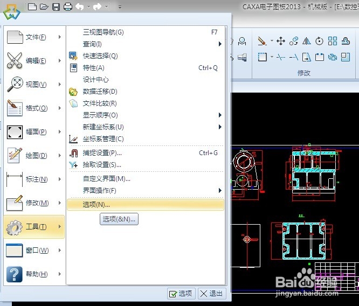Image resolution: width=359 pixels, height=306 pixels.
Task: Click the Redo arrow icon
Action: [x=97, y=7]
